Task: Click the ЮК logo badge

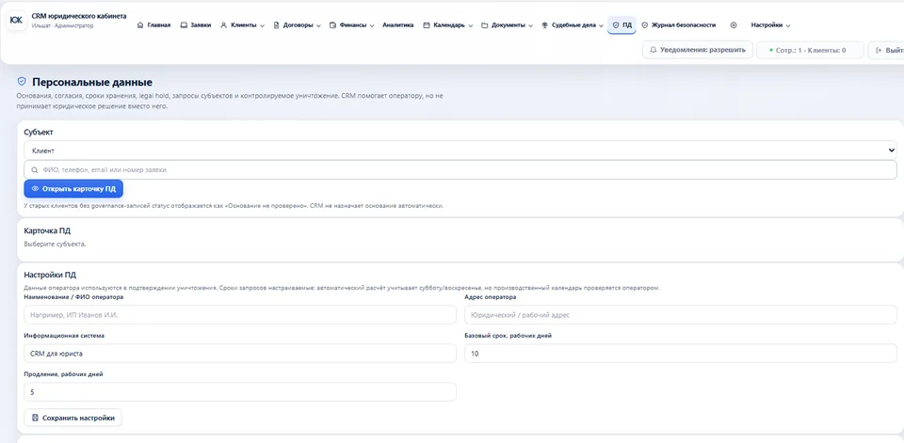Action: pyautogui.click(x=17, y=21)
